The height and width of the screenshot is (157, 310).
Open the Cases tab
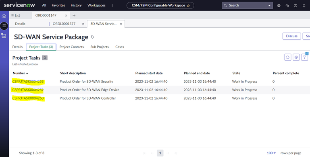120,47
